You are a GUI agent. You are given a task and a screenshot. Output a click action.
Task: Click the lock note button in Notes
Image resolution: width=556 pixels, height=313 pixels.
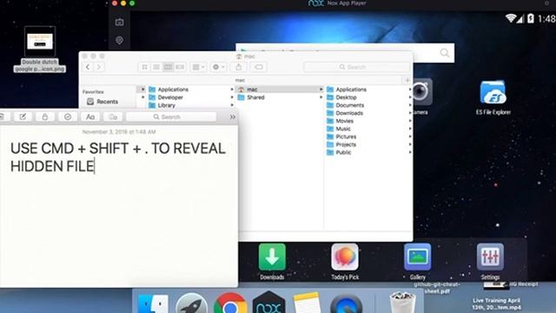click(45, 117)
